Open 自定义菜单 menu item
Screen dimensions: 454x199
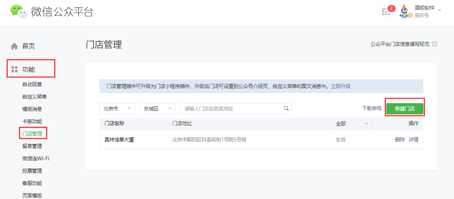pos(34,97)
